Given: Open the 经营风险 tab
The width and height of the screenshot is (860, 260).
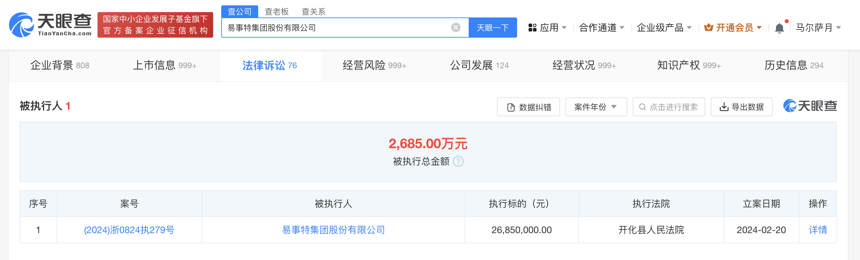Looking at the screenshot, I should tap(374, 66).
